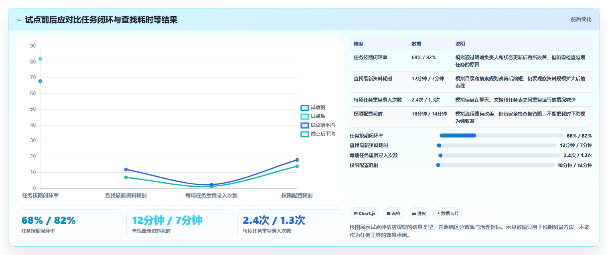Click the lightning icon beside the header title

(19, 20)
